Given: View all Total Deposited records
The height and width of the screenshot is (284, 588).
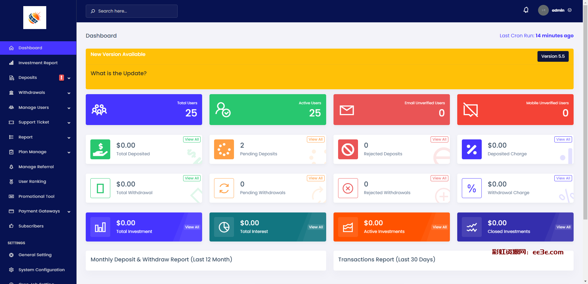Looking at the screenshot, I should click(192, 139).
